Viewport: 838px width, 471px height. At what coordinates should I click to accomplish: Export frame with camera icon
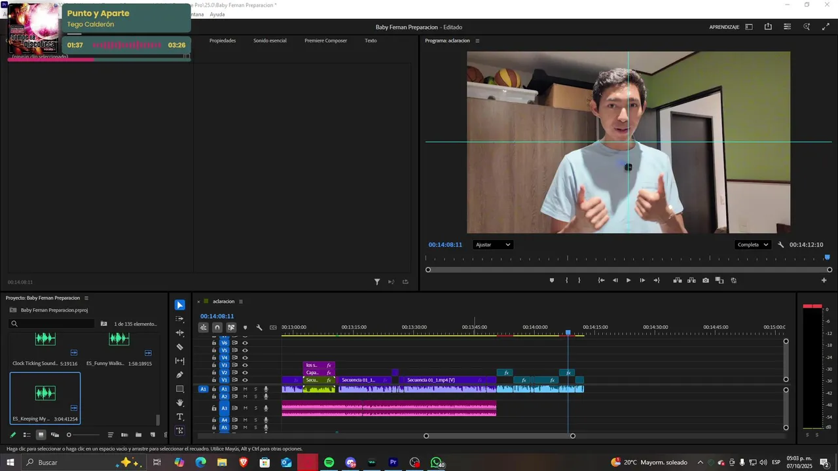pos(706,281)
